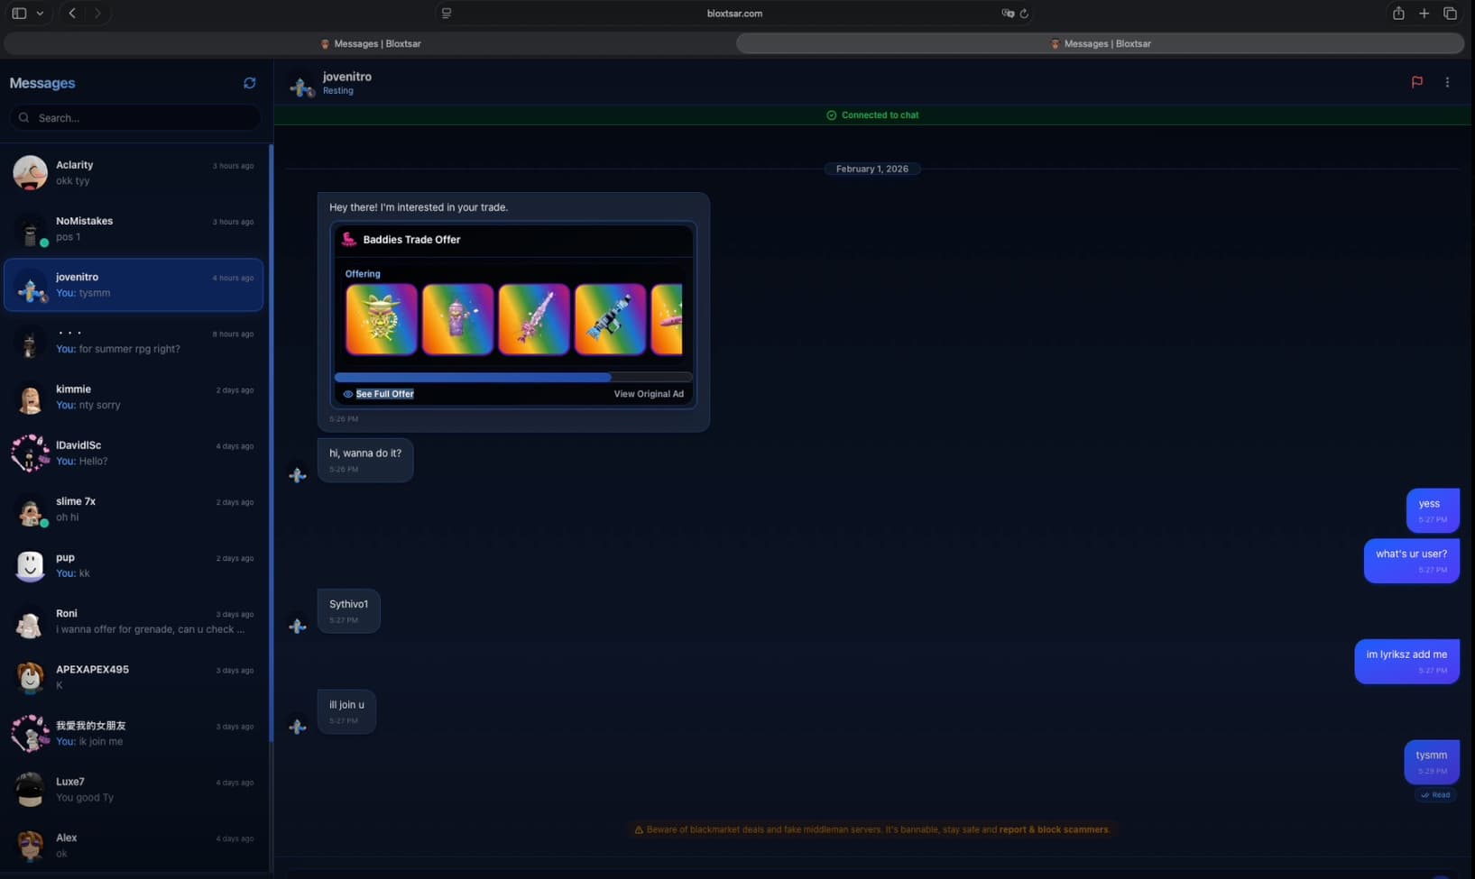
Task: Click first offered item with crown emblem
Action: tap(382, 319)
